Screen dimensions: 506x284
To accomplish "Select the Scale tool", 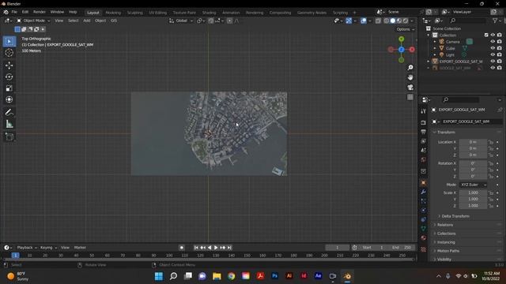I will [9, 88].
